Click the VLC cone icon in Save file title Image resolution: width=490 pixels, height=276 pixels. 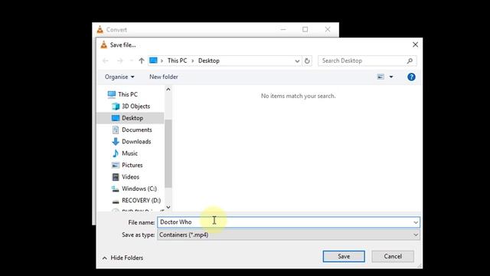[x=104, y=44]
